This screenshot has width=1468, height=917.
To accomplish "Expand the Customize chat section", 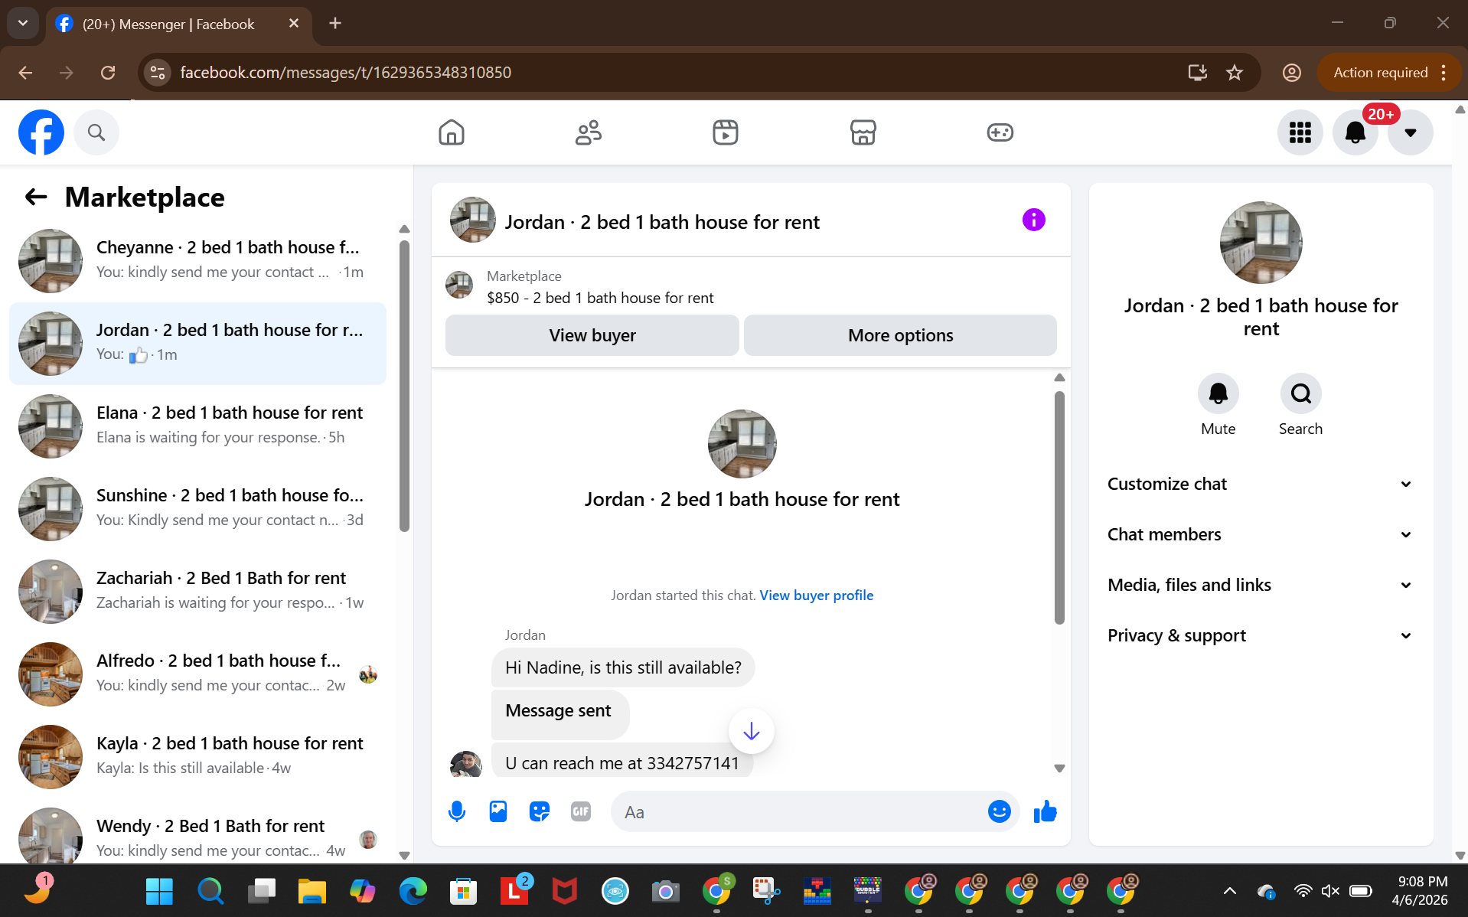I will tap(1261, 484).
